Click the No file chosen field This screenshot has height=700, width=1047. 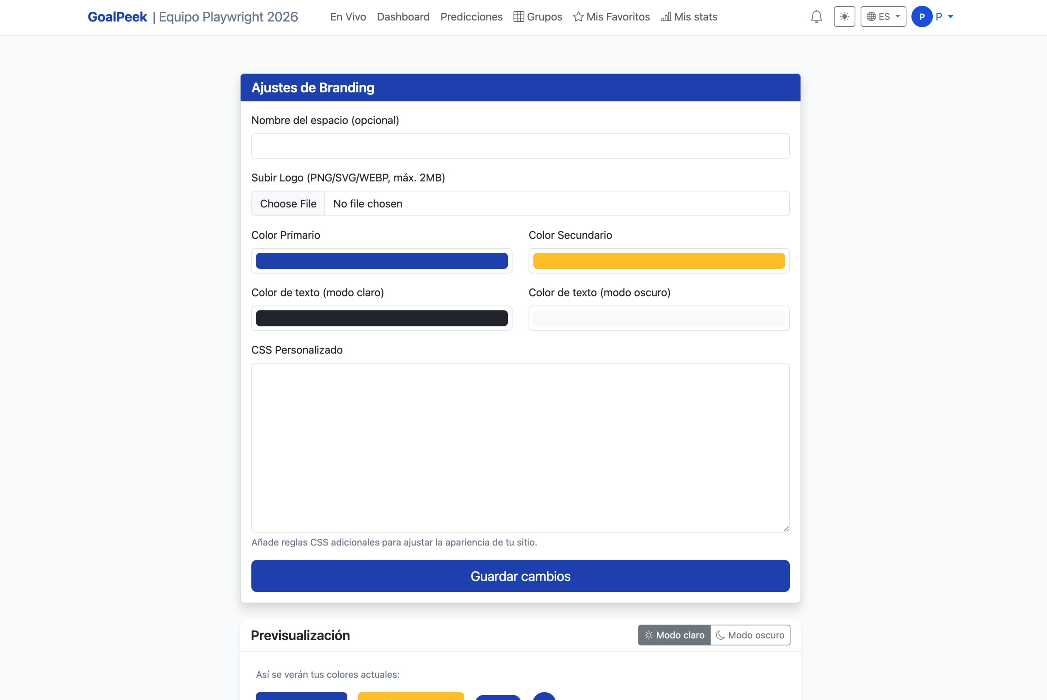coord(557,204)
